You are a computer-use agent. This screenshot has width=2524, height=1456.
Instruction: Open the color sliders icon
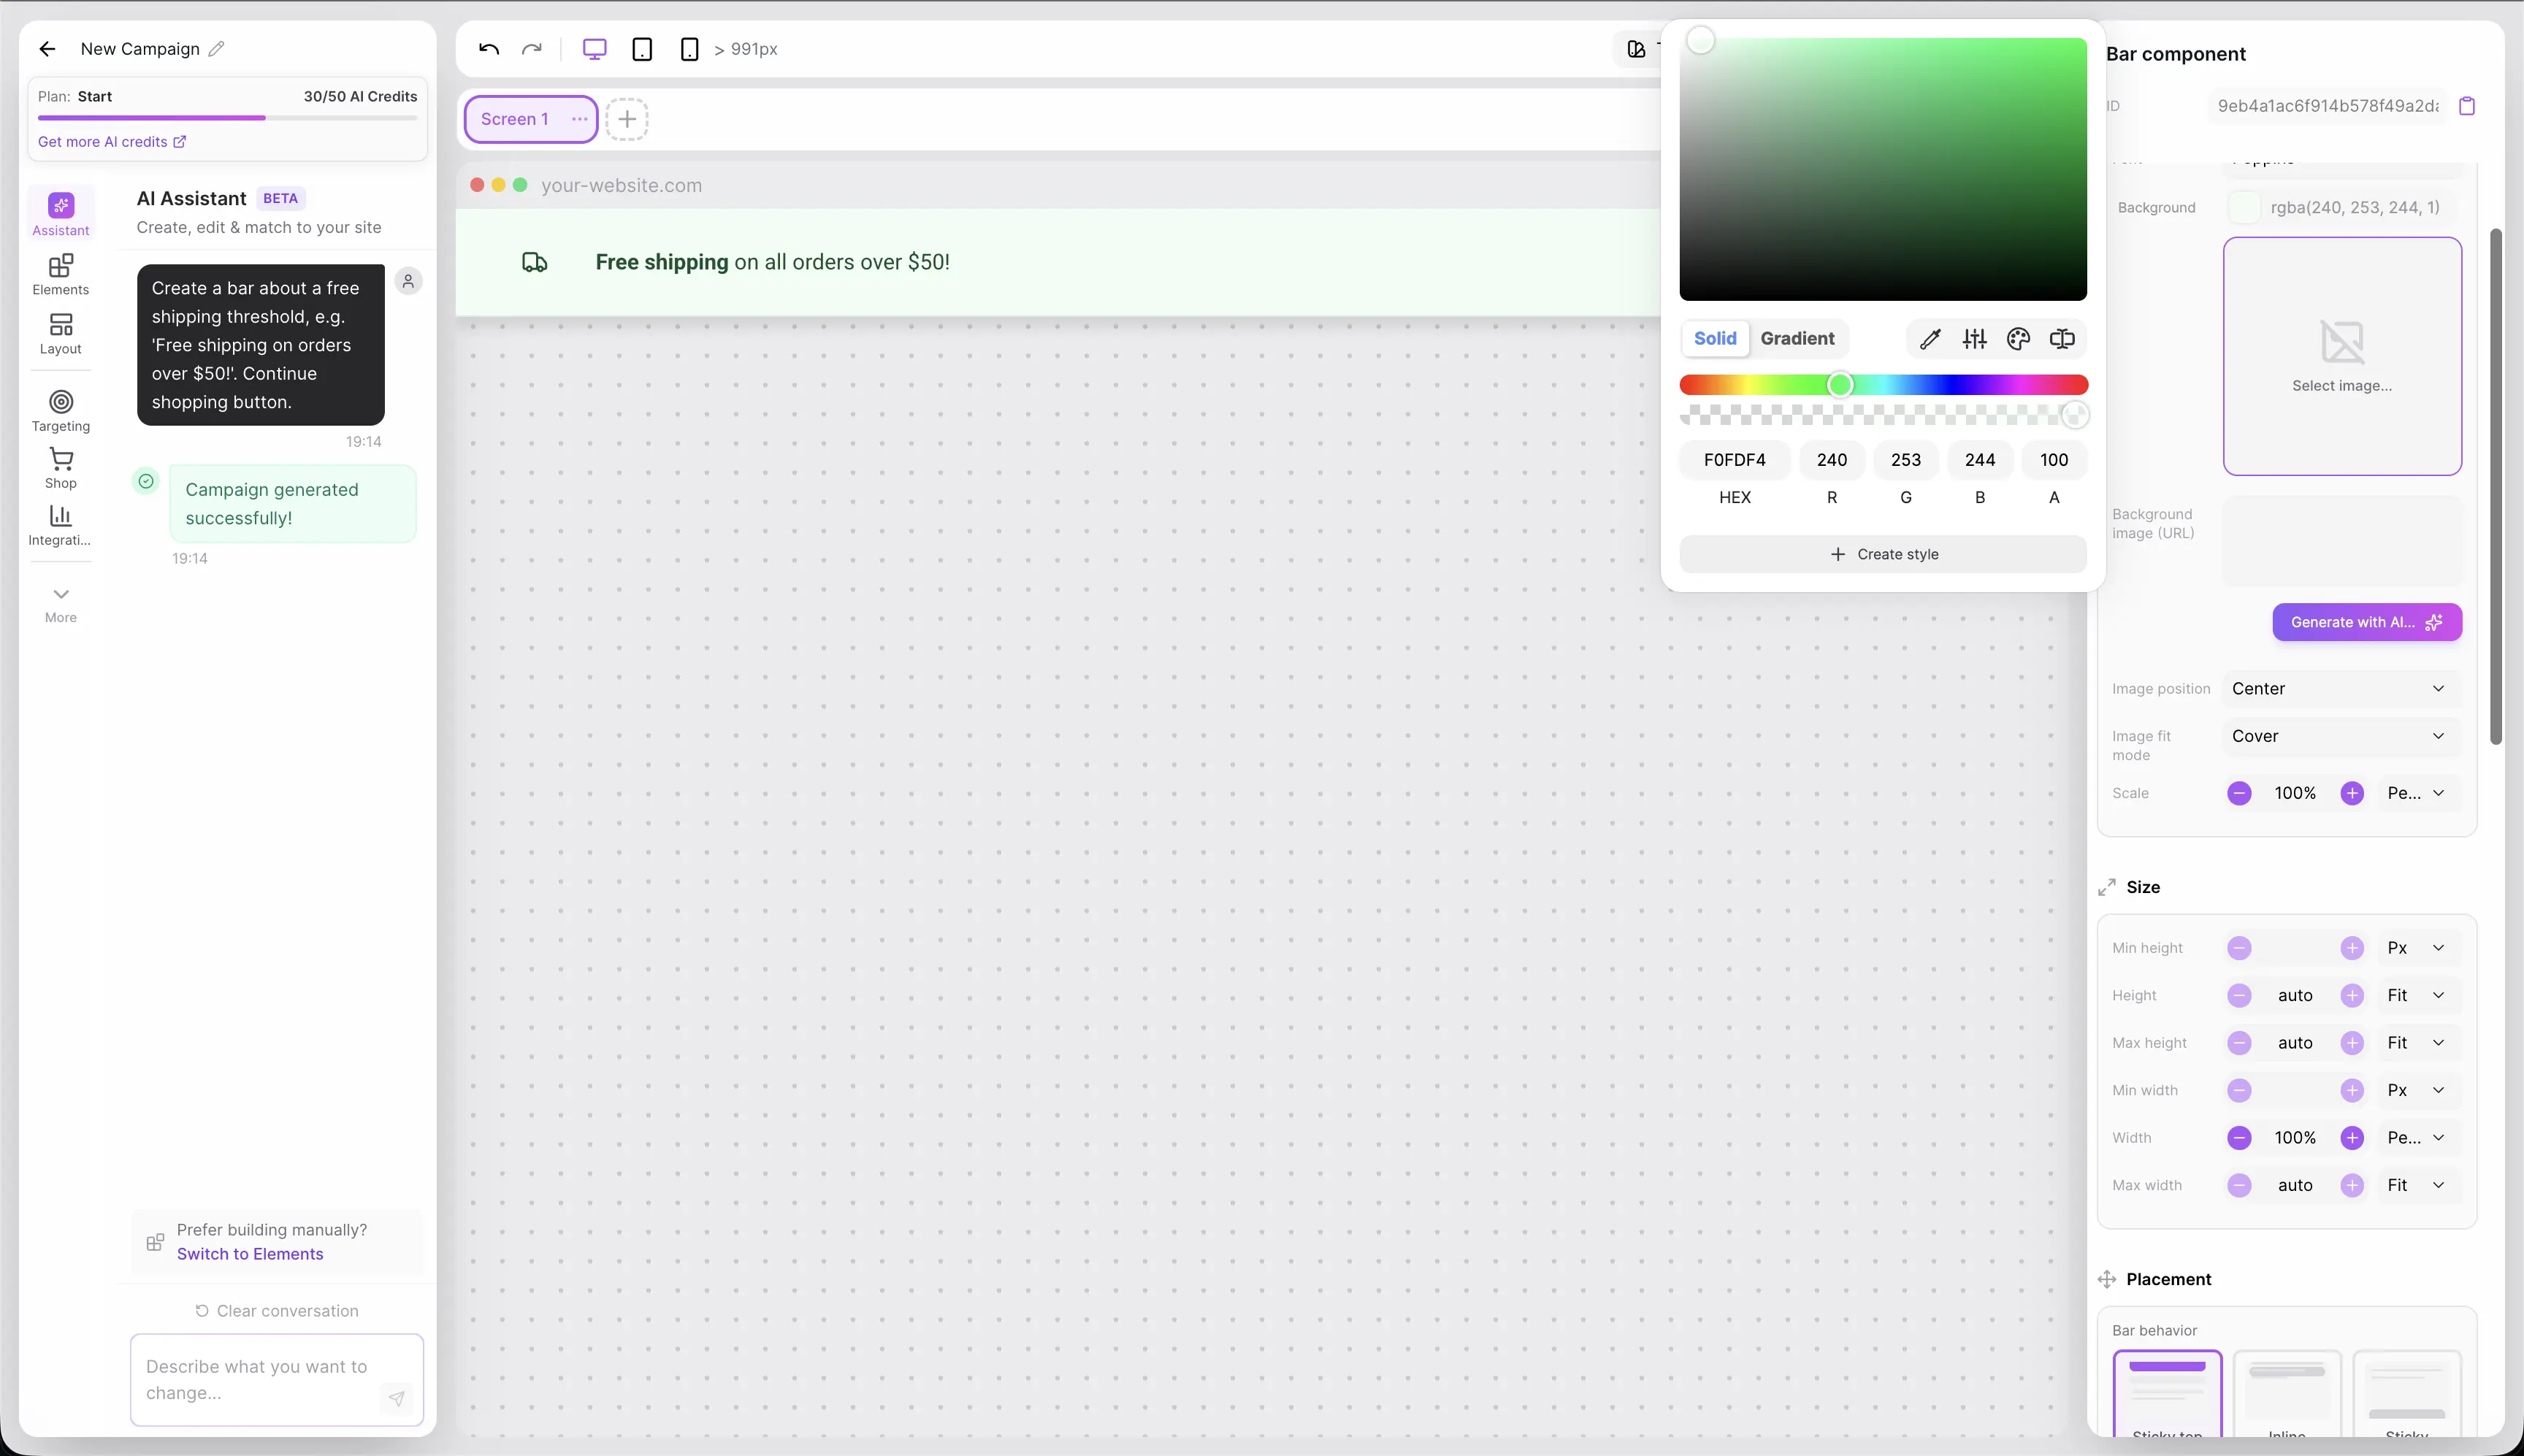click(1974, 339)
